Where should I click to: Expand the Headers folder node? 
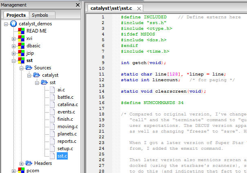21,163
